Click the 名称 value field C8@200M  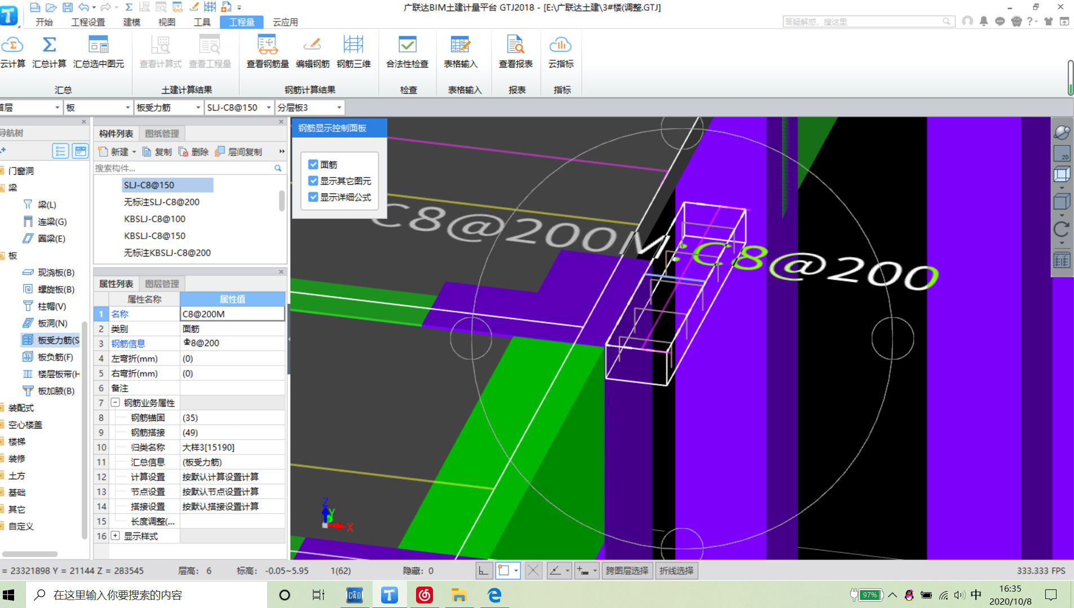pyautogui.click(x=232, y=314)
